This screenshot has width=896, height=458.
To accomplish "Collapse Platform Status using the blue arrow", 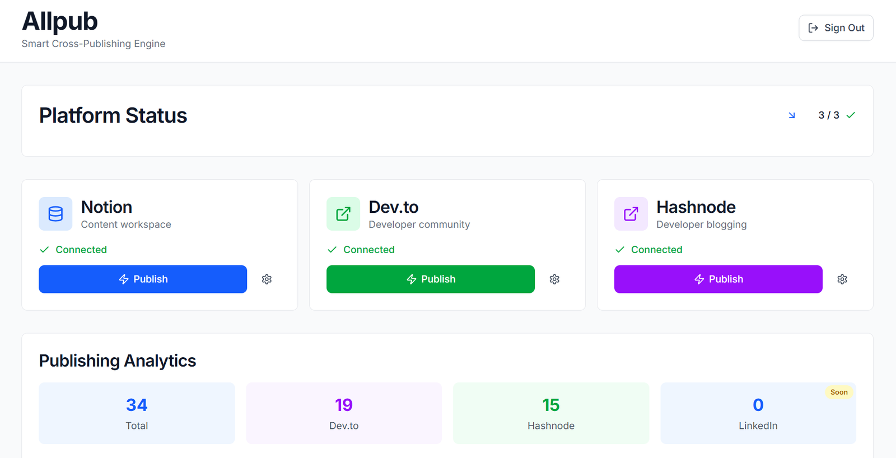I will (x=792, y=115).
